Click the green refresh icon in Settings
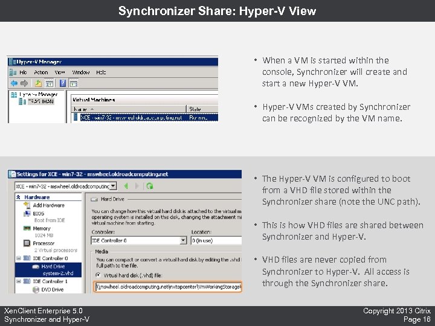The width and height of the screenshot is (435, 326). click(150, 186)
